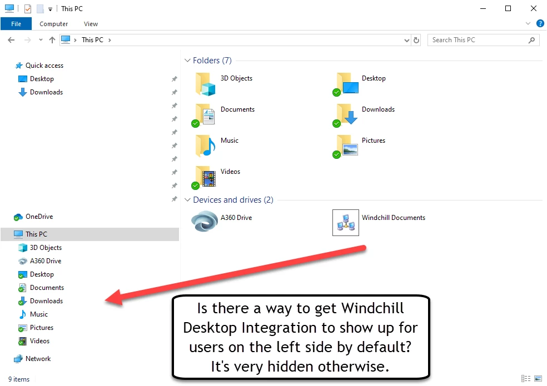This screenshot has height=386, width=547.
Task: Open the Windchill Documents network icon
Action: pyautogui.click(x=345, y=223)
